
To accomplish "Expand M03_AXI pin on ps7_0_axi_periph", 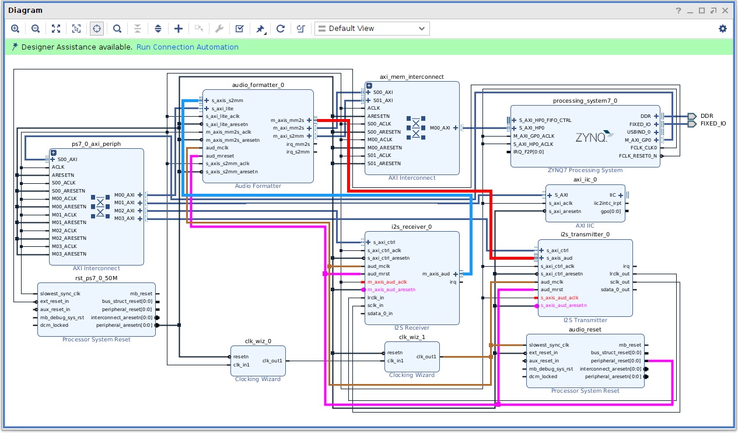I will pyautogui.click(x=139, y=218).
